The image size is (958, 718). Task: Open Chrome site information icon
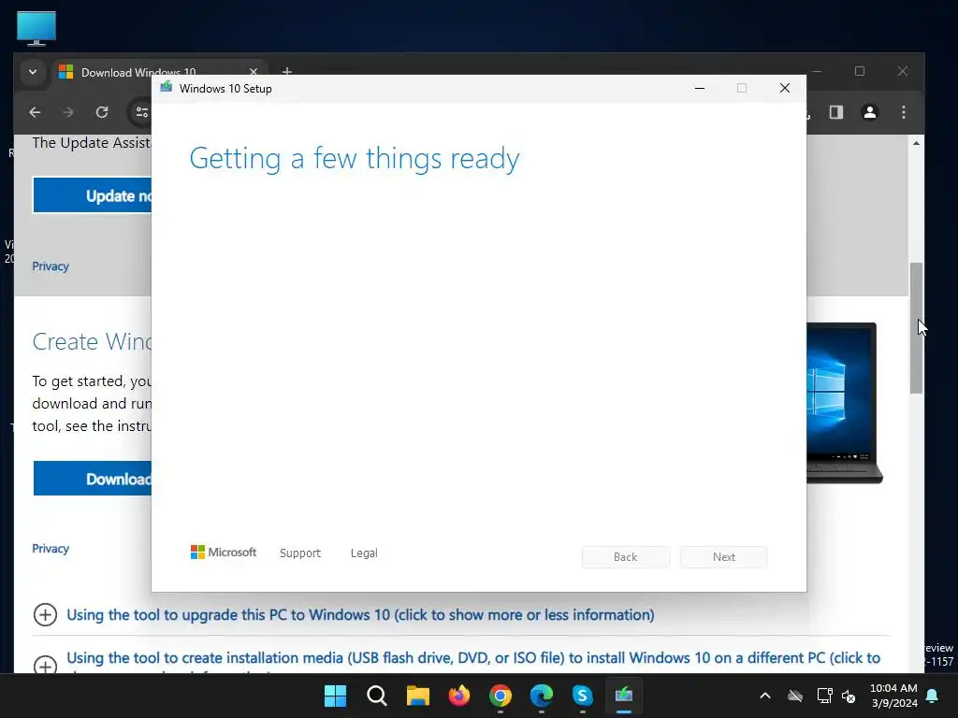click(142, 112)
